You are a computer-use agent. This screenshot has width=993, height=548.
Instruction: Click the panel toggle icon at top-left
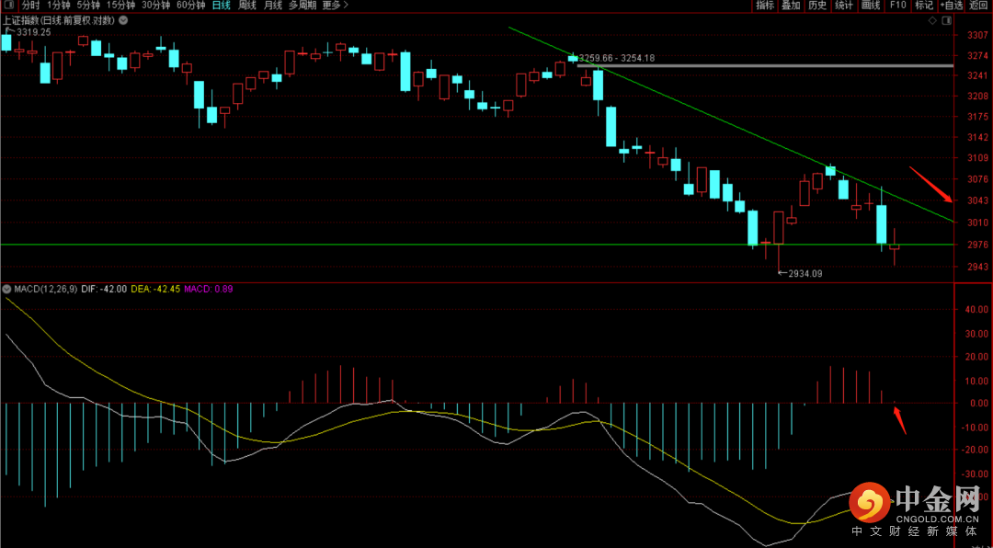[9, 6]
